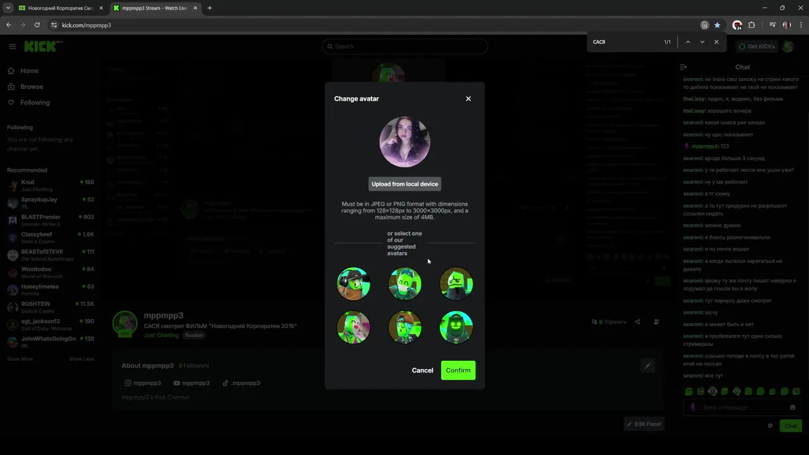This screenshot has height=455, width=809.
Task: Open the Instagram mppmpp3 link
Action: point(143,383)
